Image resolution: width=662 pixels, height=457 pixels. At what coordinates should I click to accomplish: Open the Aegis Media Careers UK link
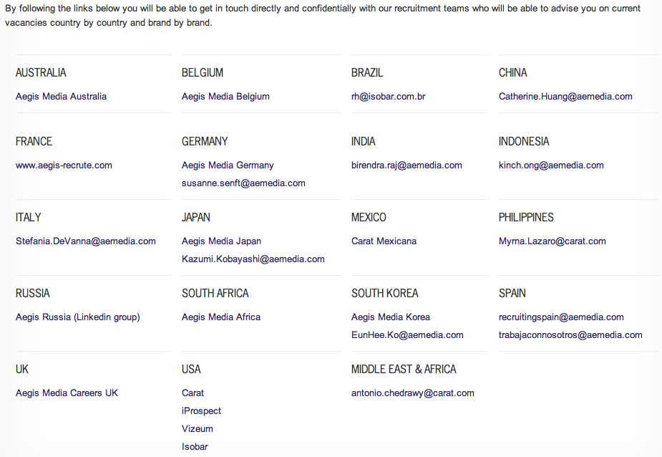(67, 393)
